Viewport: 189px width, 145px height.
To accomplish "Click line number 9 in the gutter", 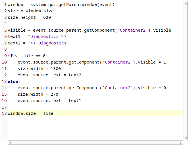I will point(5,56).
